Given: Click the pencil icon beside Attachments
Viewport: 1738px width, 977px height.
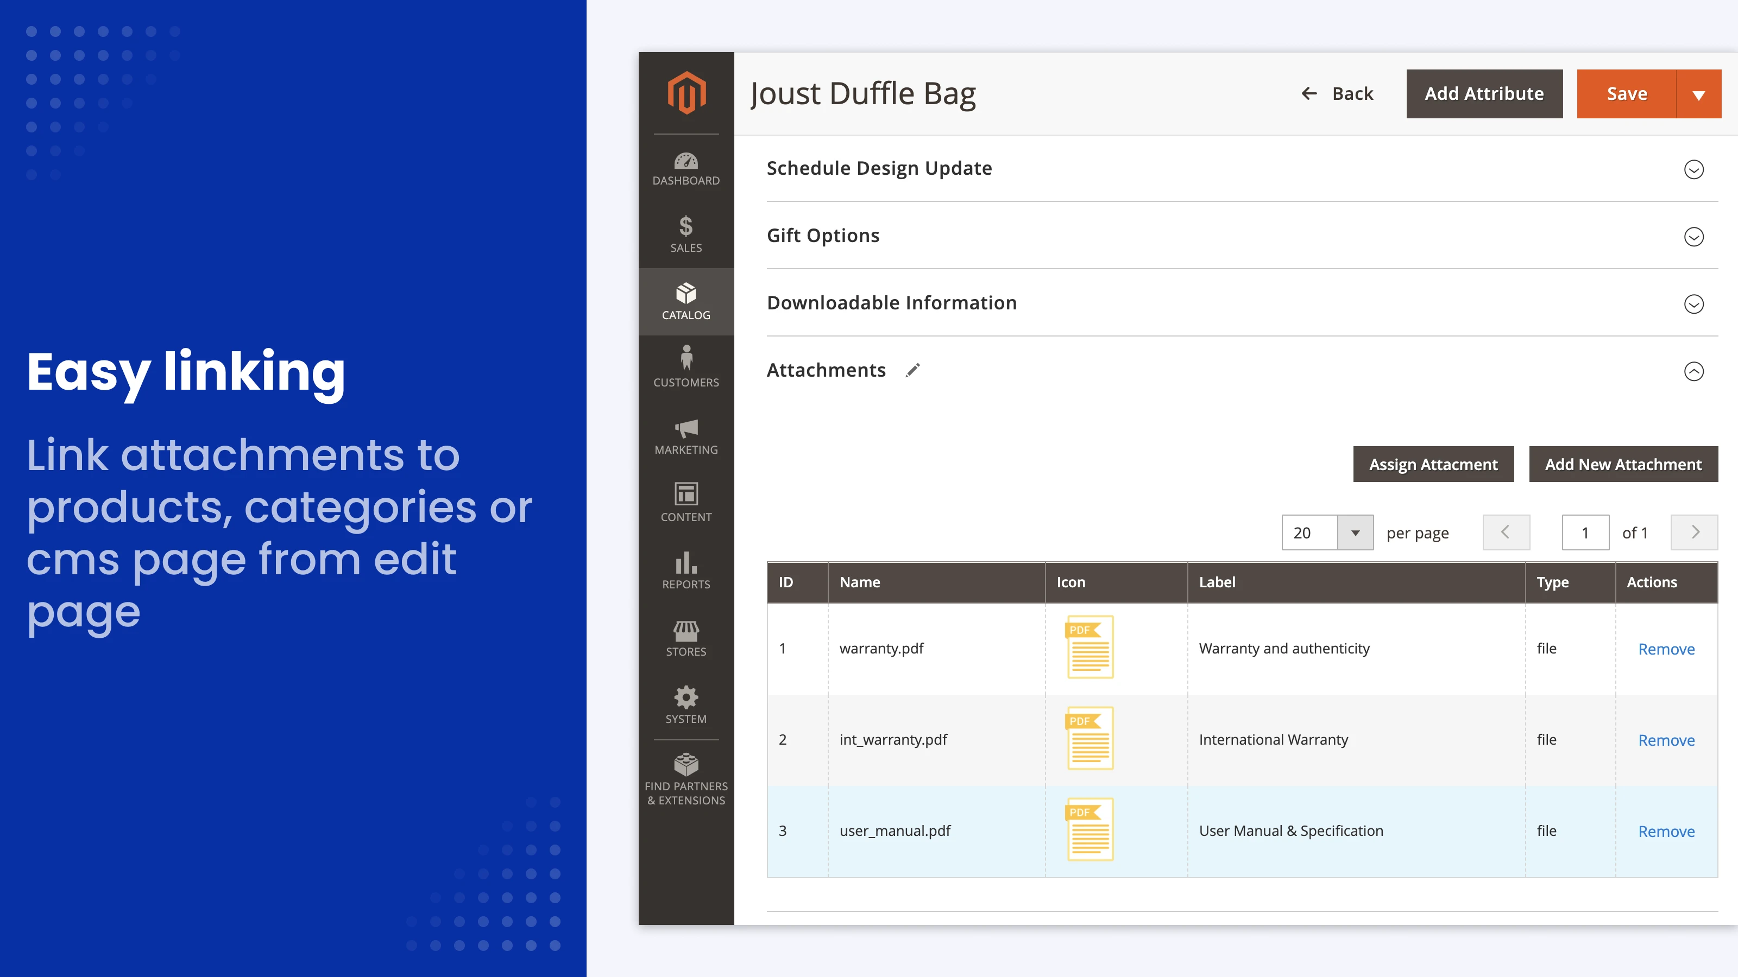Looking at the screenshot, I should (x=912, y=370).
